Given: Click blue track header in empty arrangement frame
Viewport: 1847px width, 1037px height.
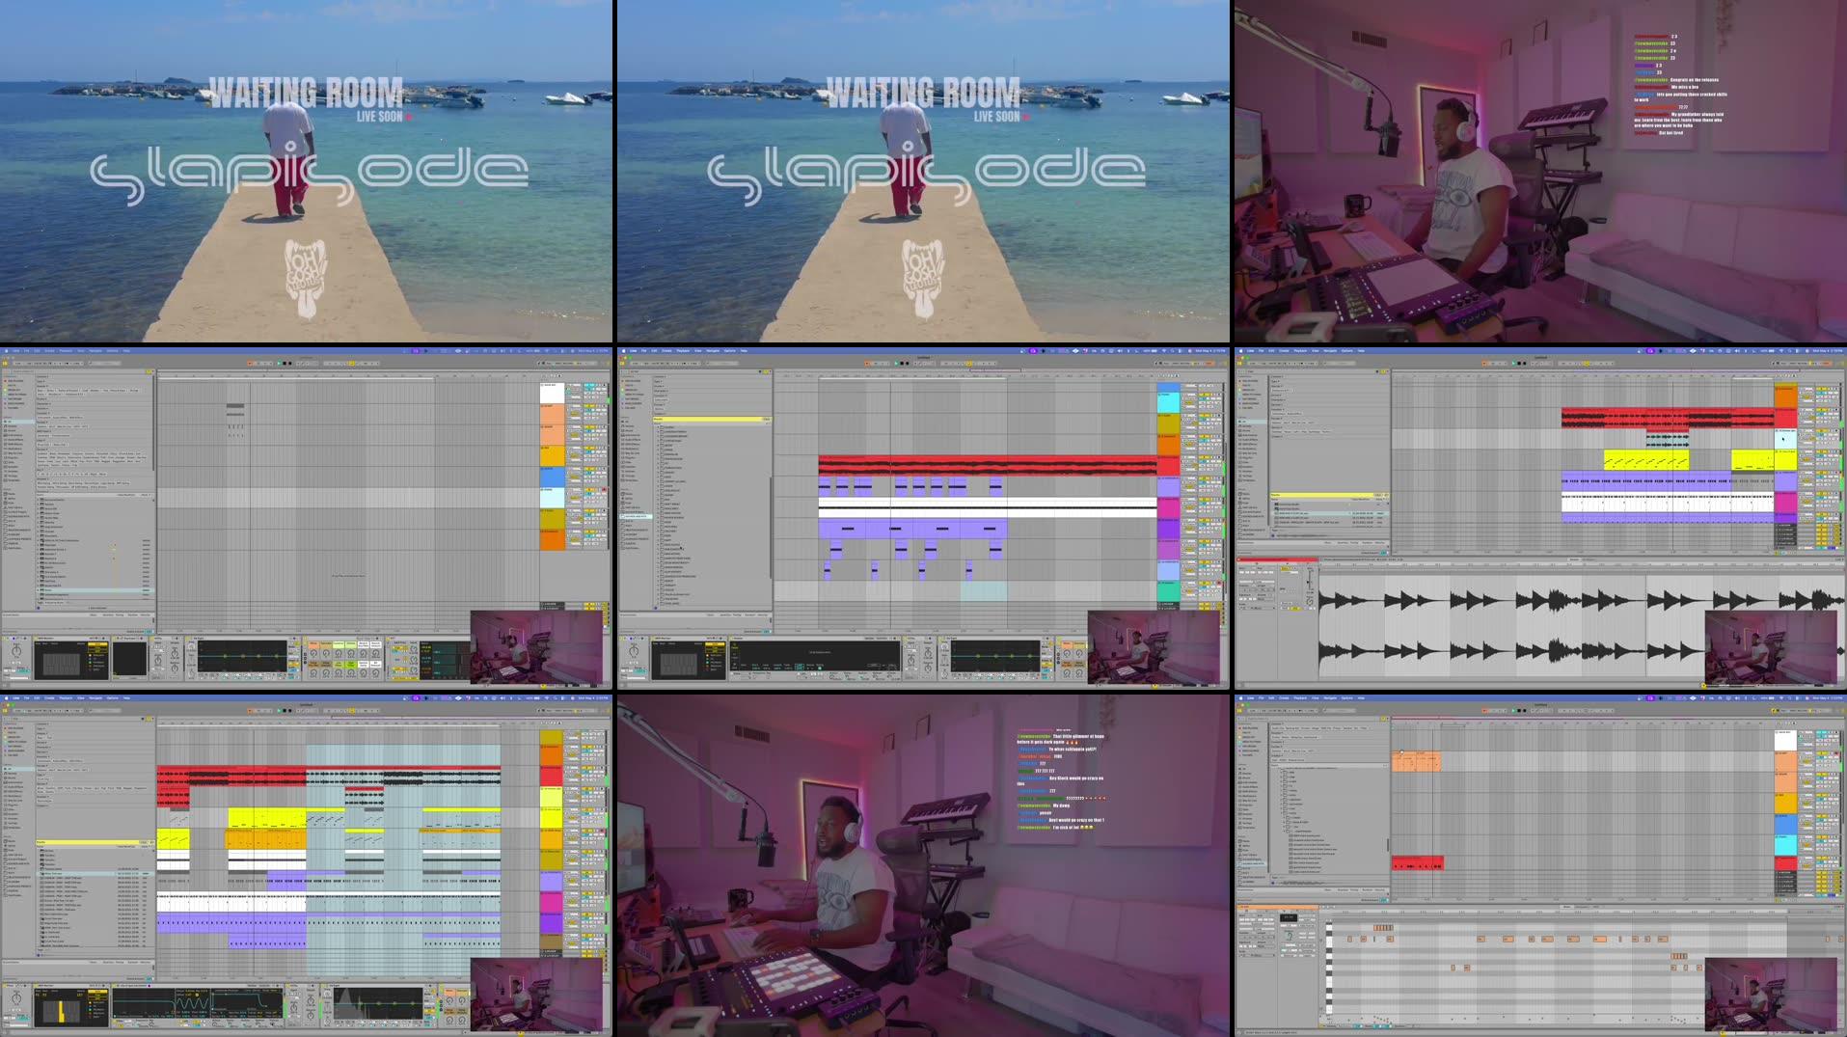Looking at the screenshot, I should (552, 477).
